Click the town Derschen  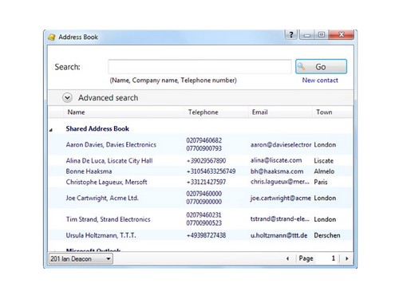pyautogui.click(x=327, y=235)
